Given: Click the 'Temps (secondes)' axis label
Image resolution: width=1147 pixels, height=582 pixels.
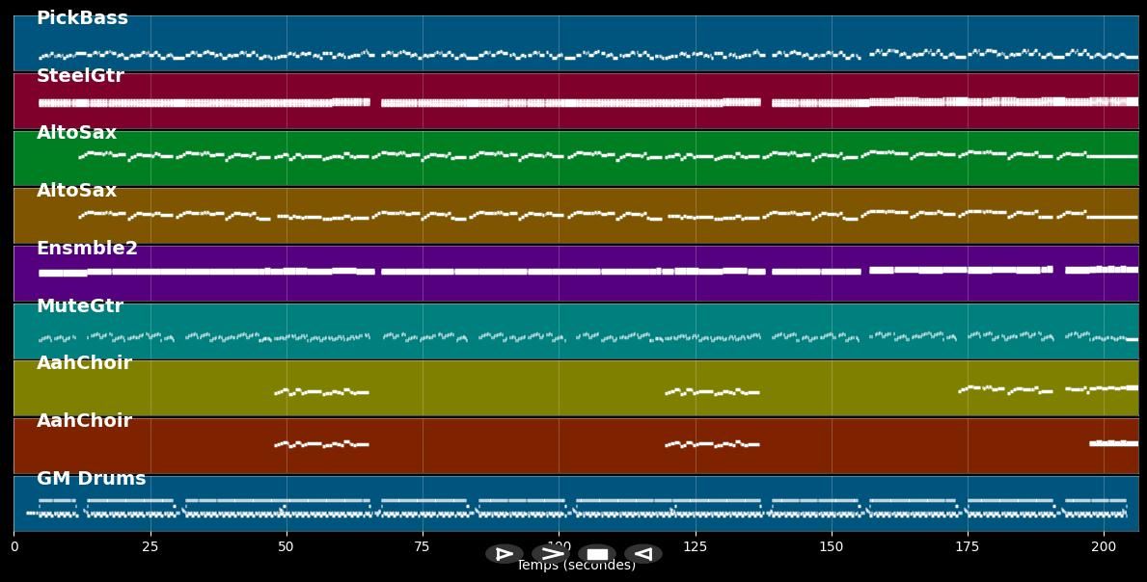Looking at the screenshot, I should (576, 567).
